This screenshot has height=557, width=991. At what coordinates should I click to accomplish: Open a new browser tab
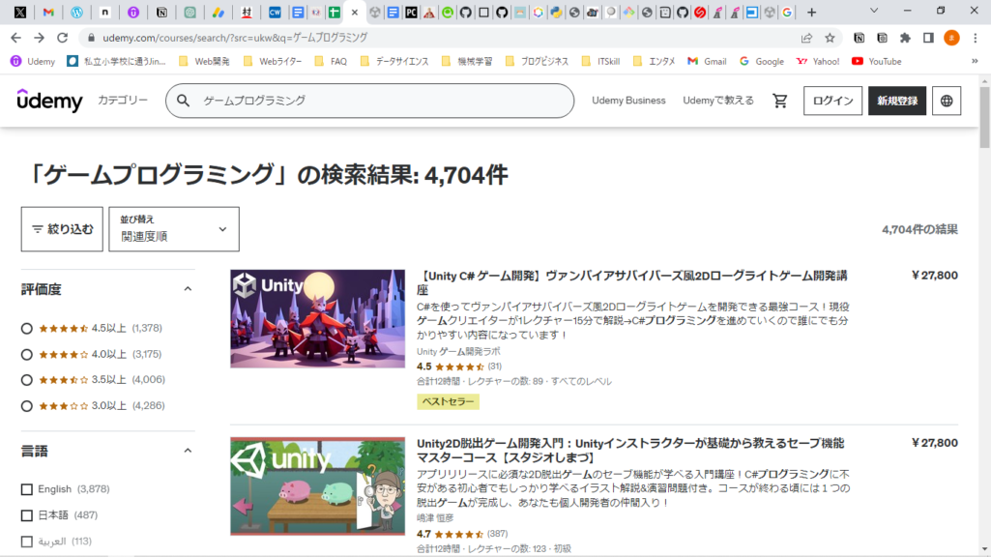[811, 12]
